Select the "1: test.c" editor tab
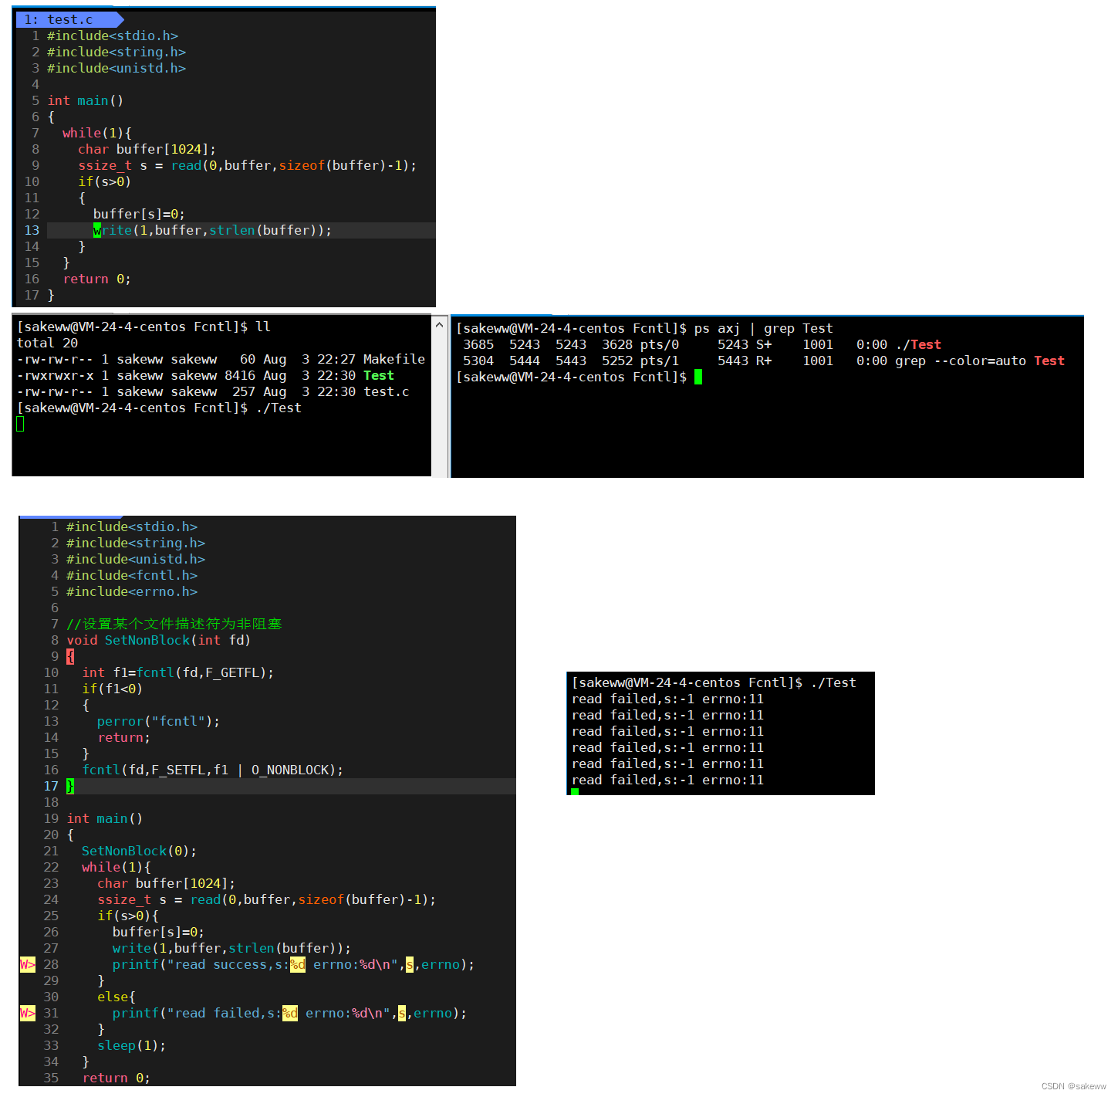Image resolution: width=1118 pixels, height=1097 pixels. pyautogui.click(x=68, y=19)
